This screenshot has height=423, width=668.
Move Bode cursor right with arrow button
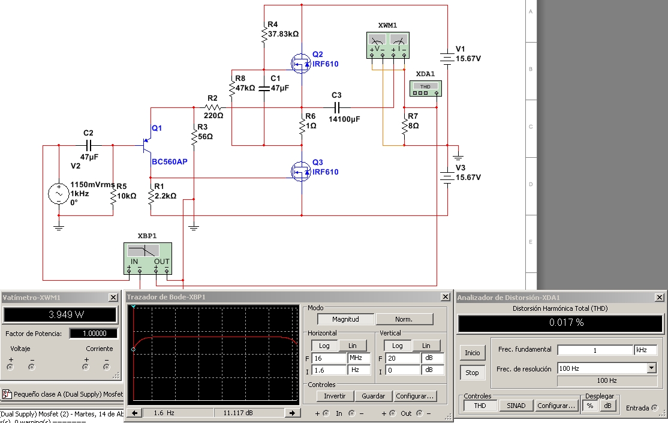[292, 413]
